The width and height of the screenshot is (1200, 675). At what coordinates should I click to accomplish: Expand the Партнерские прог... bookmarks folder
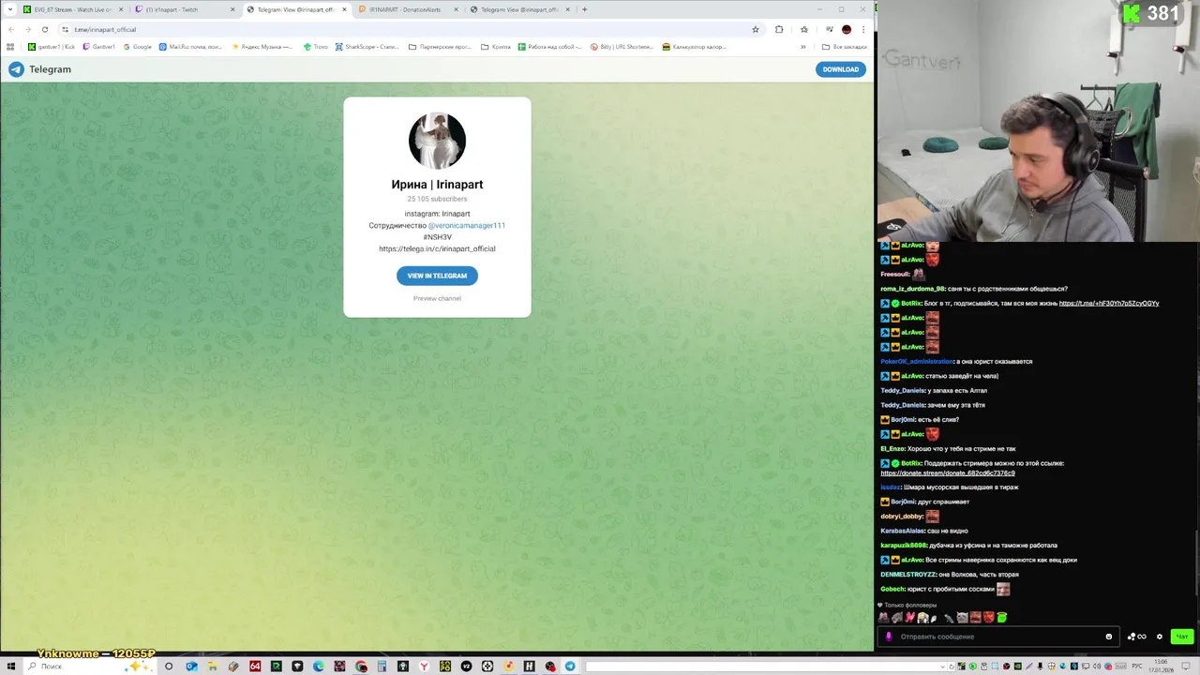click(440, 47)
